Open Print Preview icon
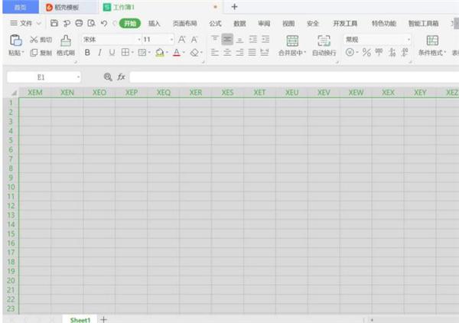The width and height of the screenshot is (459, 323). coord(91,23)
